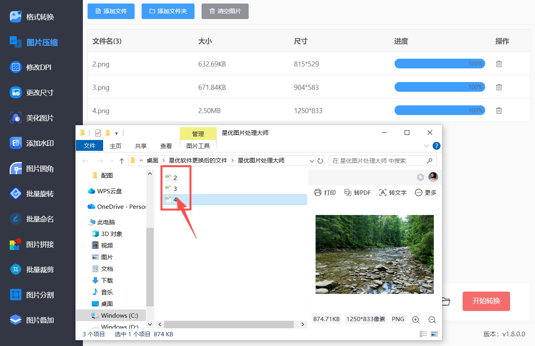Click the 添加文件夹 button

168,11
